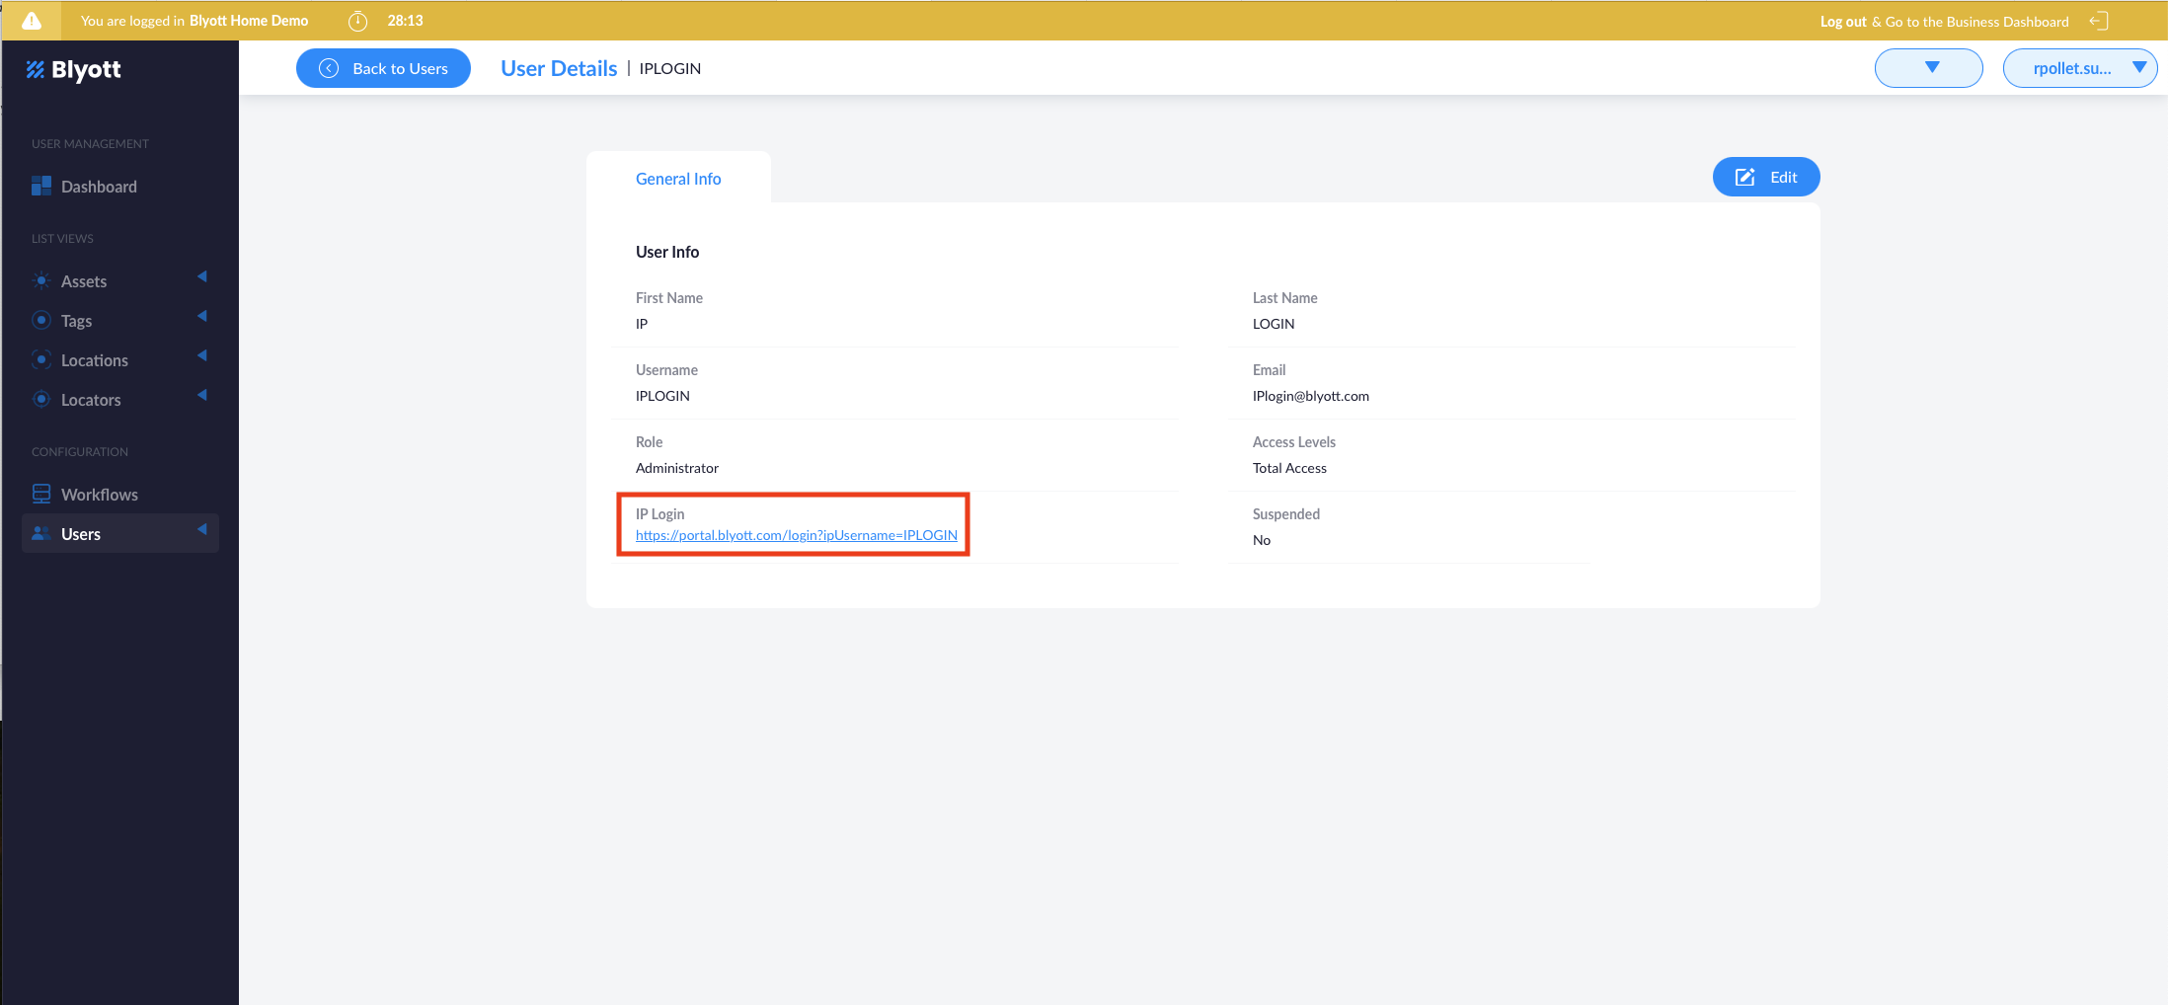The image size is (2168, 1005).
Task: Expand the Assets submenu arrow
Action: click(x=202, y=277)
